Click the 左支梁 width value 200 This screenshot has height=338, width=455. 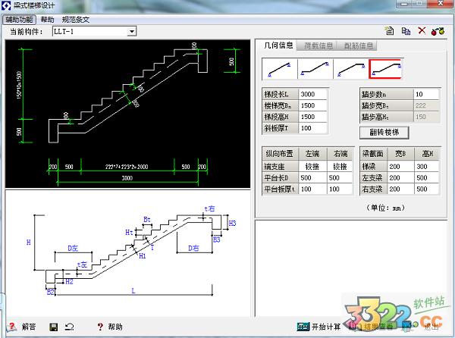pos(400,177)
